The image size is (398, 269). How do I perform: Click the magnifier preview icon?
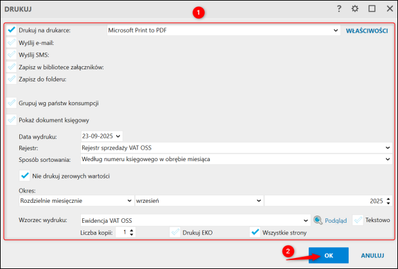point(318,220)
